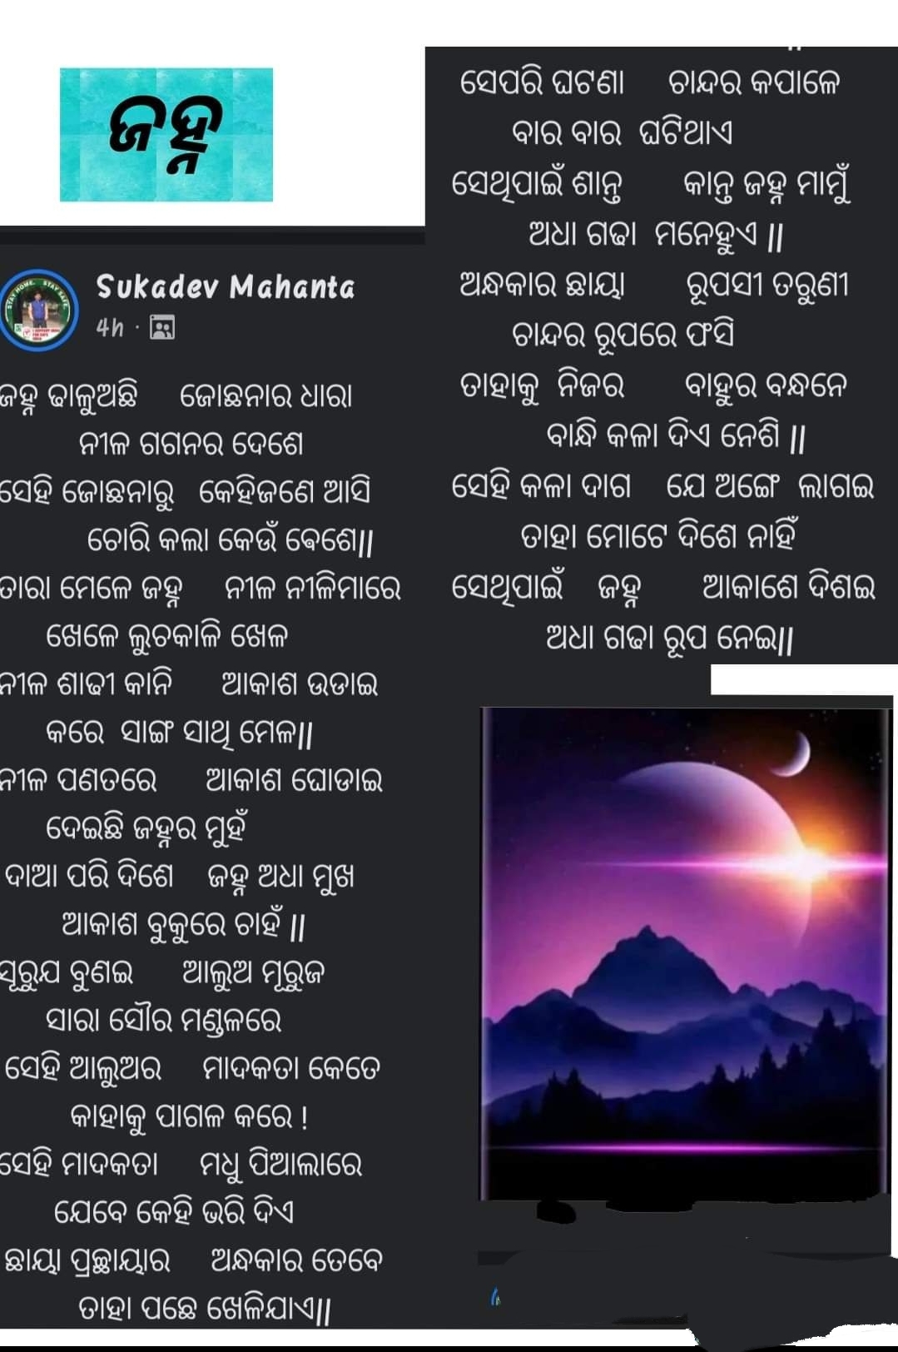Open Sukadev Mahanta's circular profile picture
The image size is (898, 1352).
40,308
